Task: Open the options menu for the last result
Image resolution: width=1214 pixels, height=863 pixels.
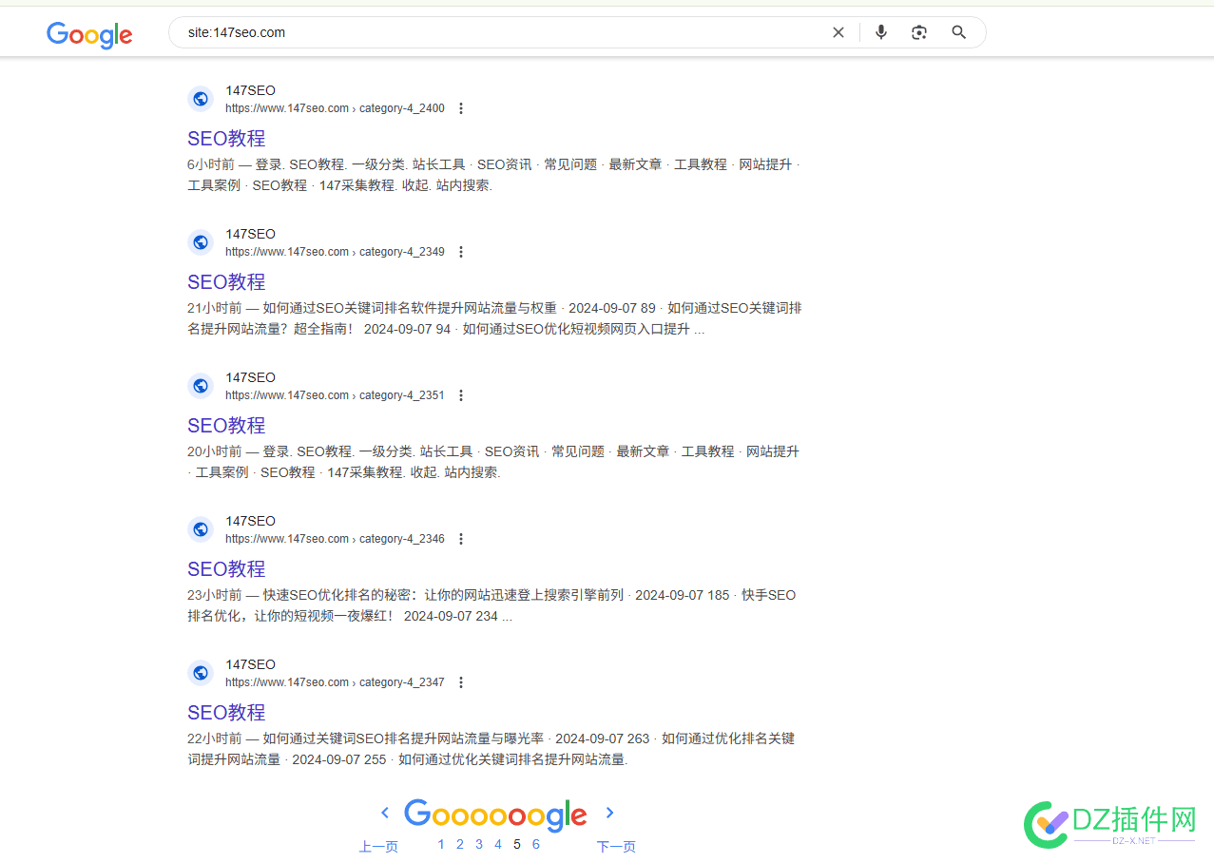Action: pos(460,682)
